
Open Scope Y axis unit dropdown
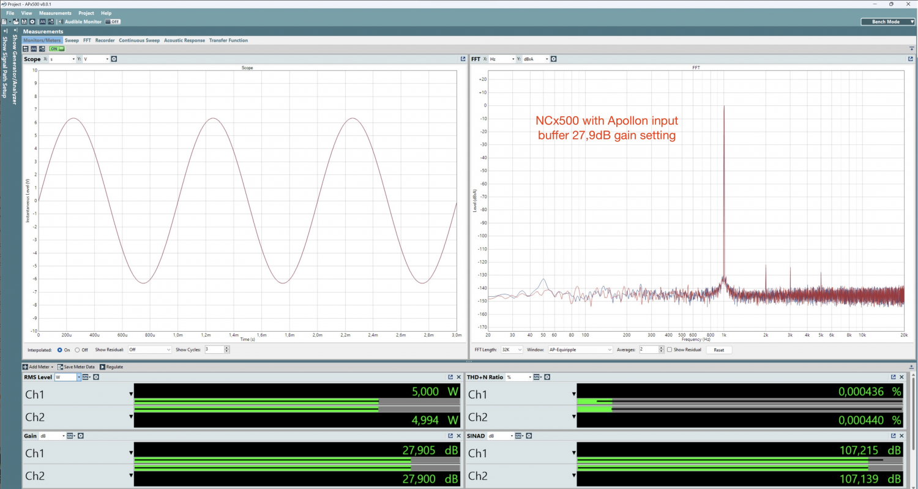95,59
